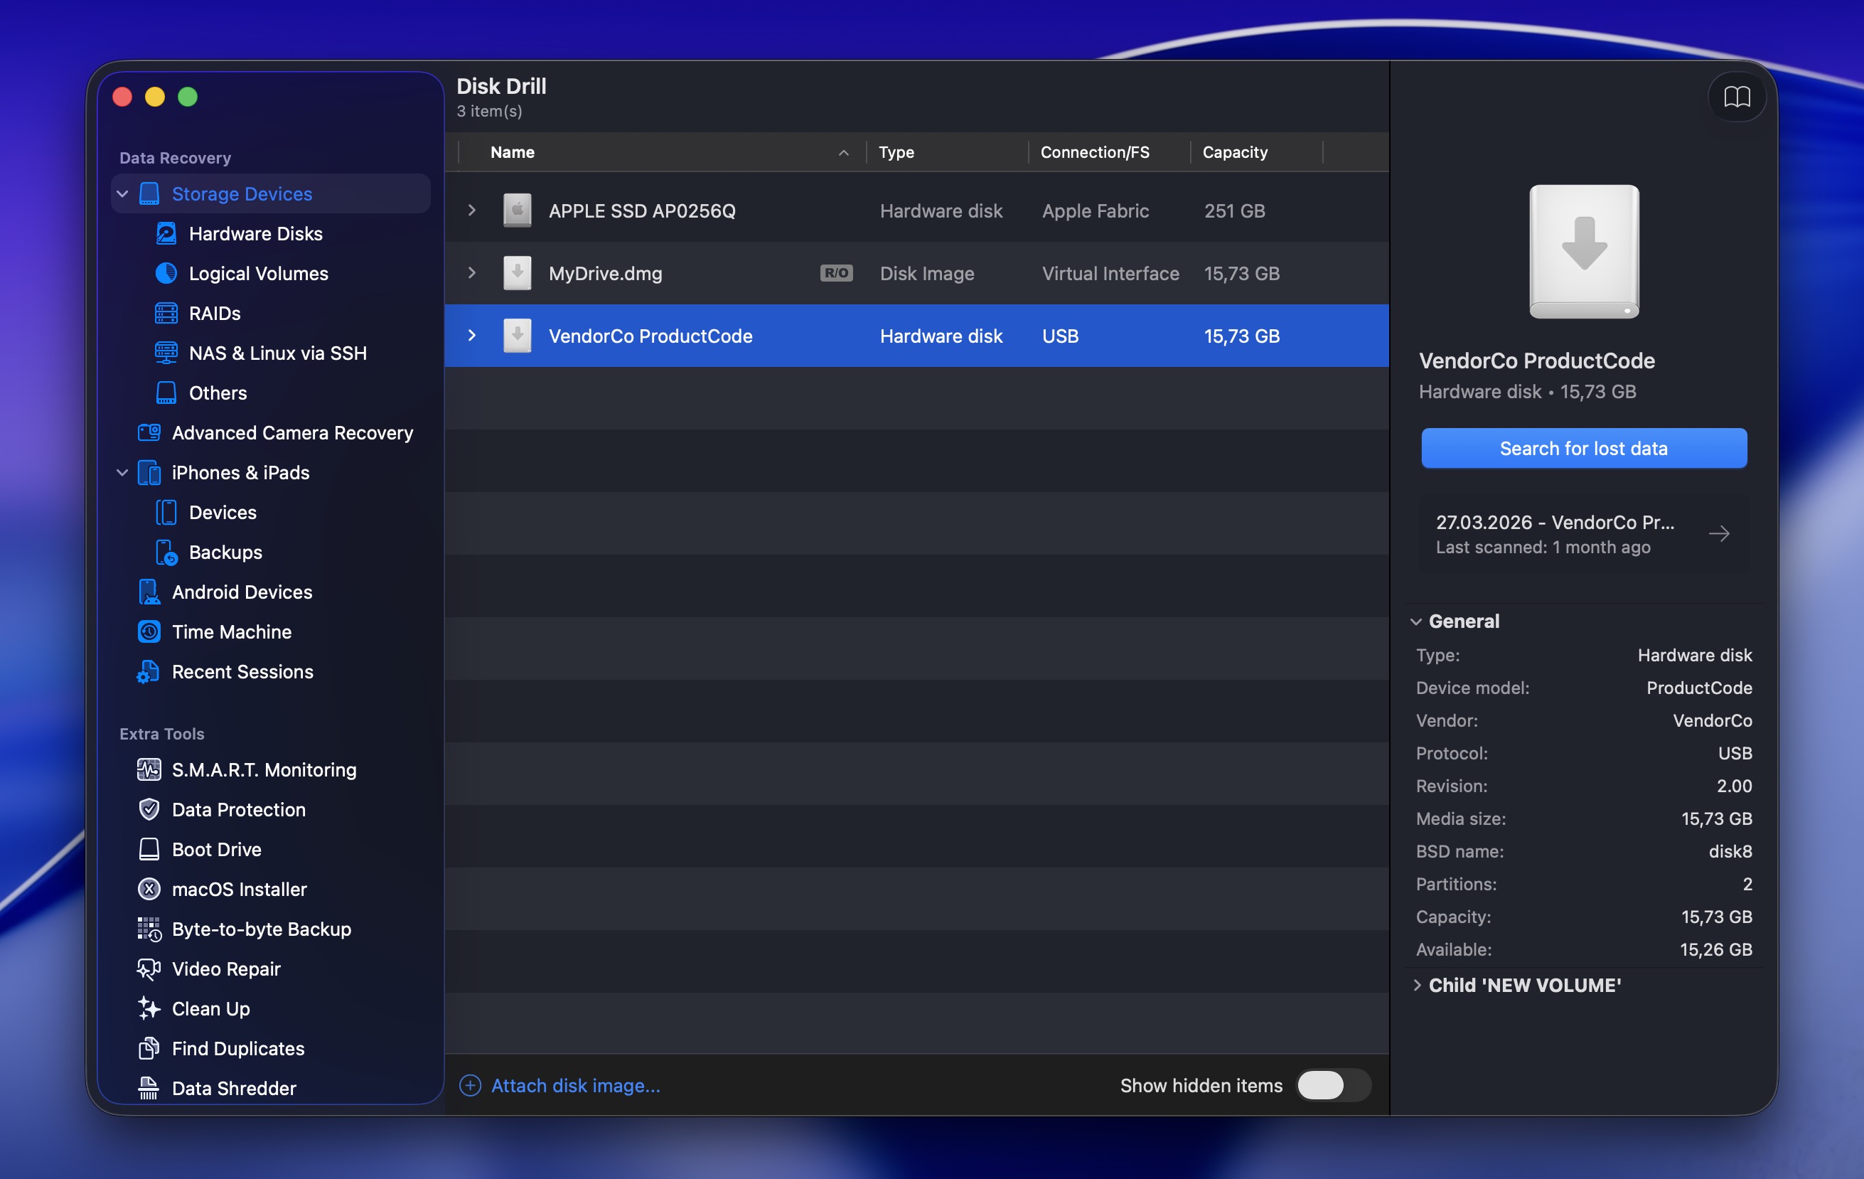Click the Data Shredder icon
The width and height of the screenshot is (1864, 1179).
pos(149,1089)
